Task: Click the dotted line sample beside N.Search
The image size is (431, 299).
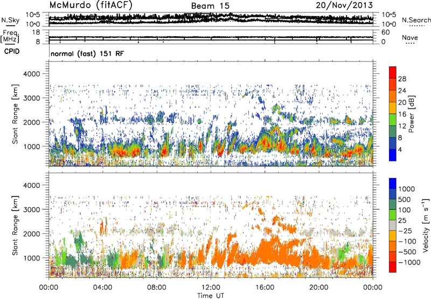Action: (x=417, y=26)
